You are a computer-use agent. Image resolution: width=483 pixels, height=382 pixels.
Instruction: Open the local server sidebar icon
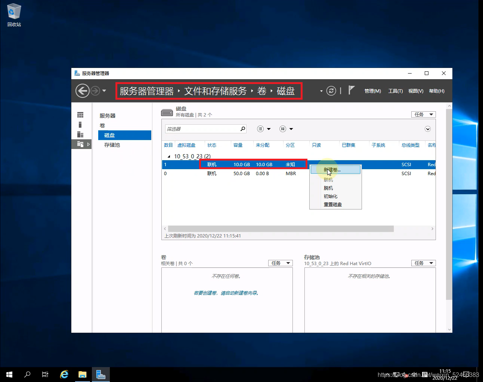click(80, 125)
